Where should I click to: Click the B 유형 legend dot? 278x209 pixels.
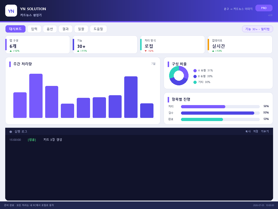[x=195, y=76]
